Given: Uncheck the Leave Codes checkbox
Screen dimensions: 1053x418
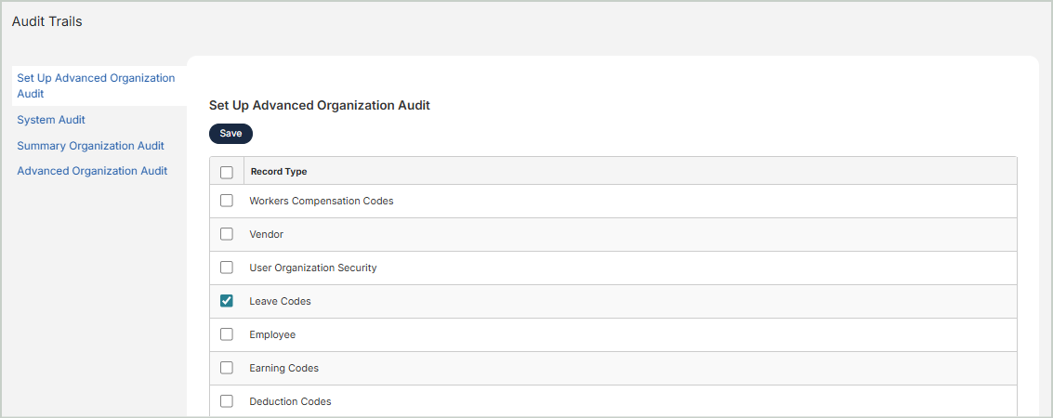Looking at the screenshot, I should tap(226, 301).
